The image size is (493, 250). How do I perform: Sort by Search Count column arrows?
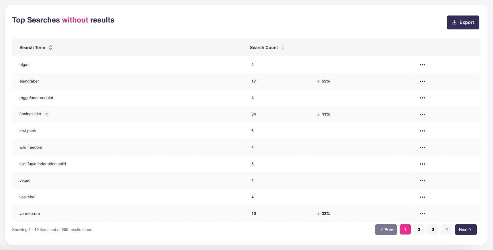tap(283, 48)
